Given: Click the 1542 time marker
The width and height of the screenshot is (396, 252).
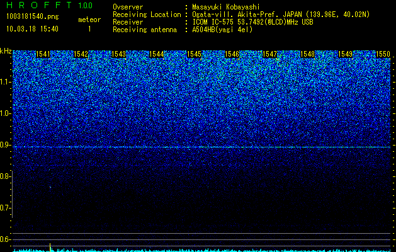Looking at the screenshot, I should pyautogui.click(x=81, y=54).
